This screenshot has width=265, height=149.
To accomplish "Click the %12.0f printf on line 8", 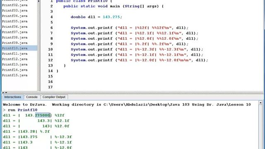I will coord(134,38).
